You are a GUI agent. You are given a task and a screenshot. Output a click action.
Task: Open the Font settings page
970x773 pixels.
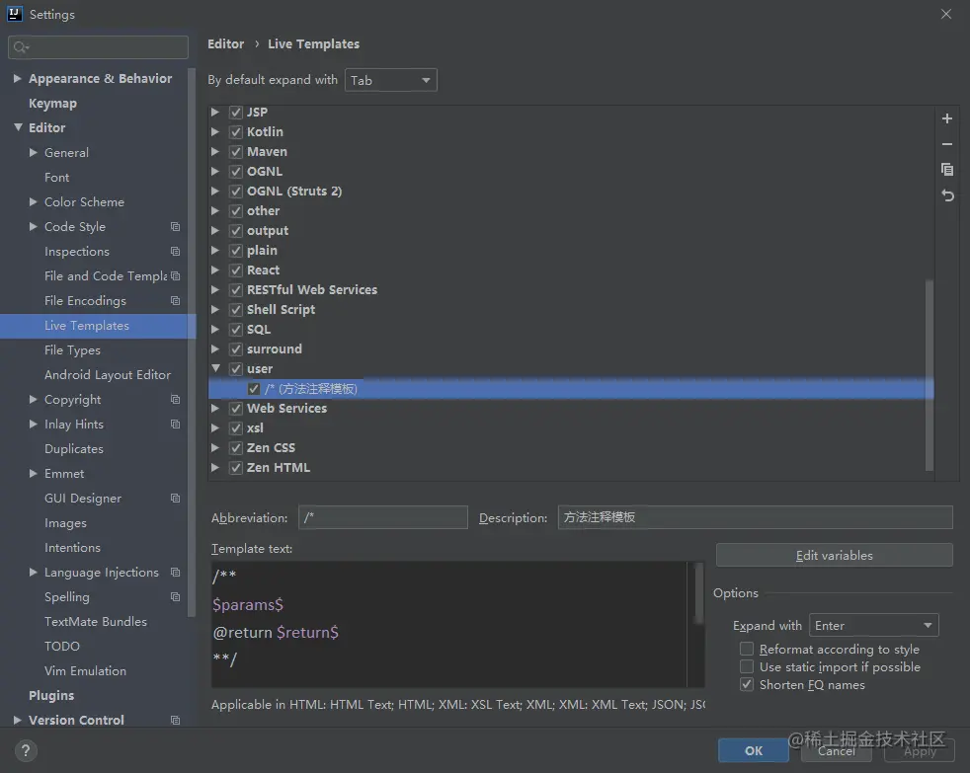(x=57, y=178)
